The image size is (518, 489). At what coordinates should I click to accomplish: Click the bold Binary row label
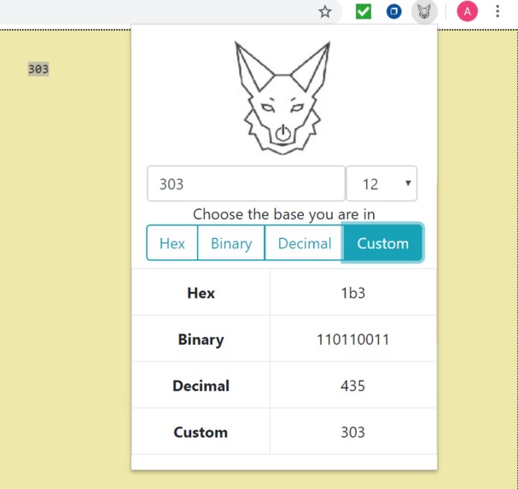[x=201, y=340]
